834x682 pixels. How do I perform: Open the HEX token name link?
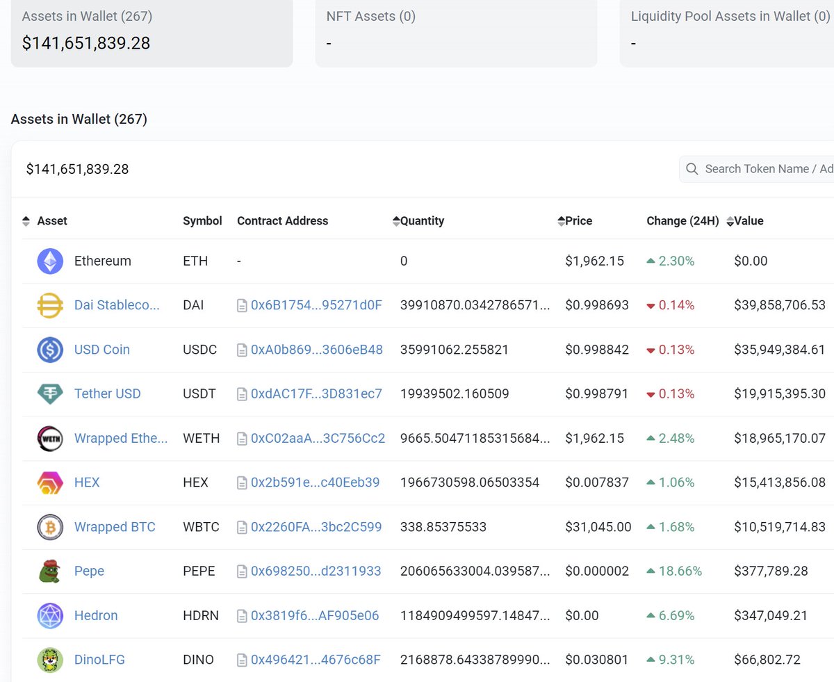(87, 482)
